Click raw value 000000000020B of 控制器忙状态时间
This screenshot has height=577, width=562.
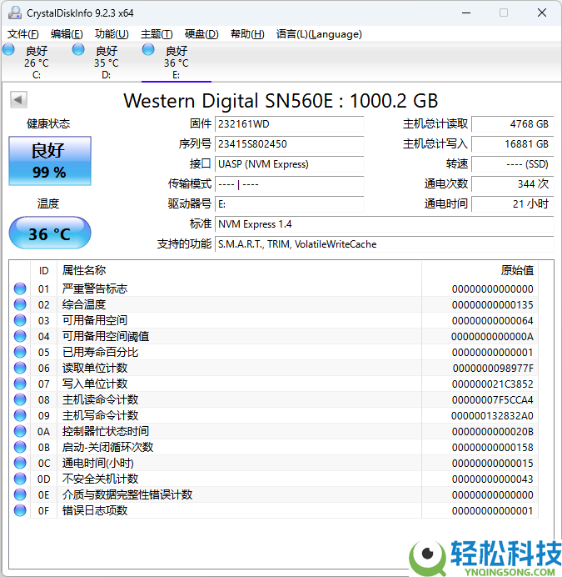(x=493, y=431)
